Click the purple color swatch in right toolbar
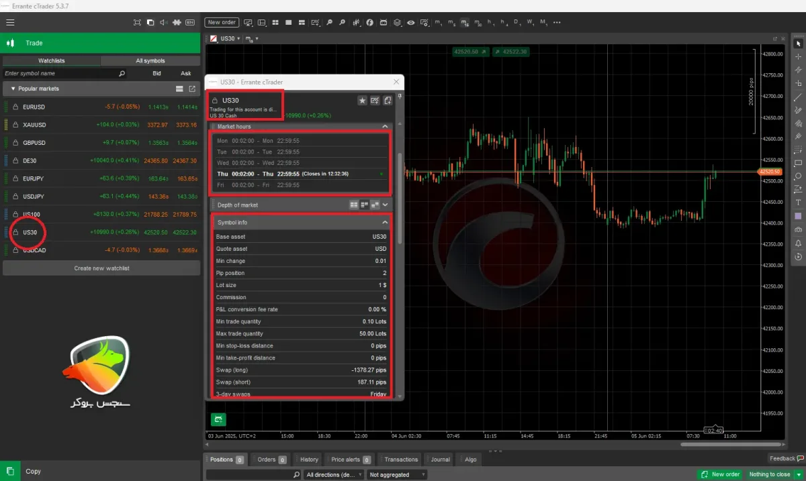The width and height of the screenshot is (806, 481). tap(798, 216)
